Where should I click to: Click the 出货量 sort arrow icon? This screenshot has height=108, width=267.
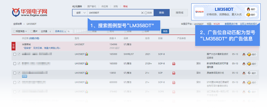coord(50,31)
